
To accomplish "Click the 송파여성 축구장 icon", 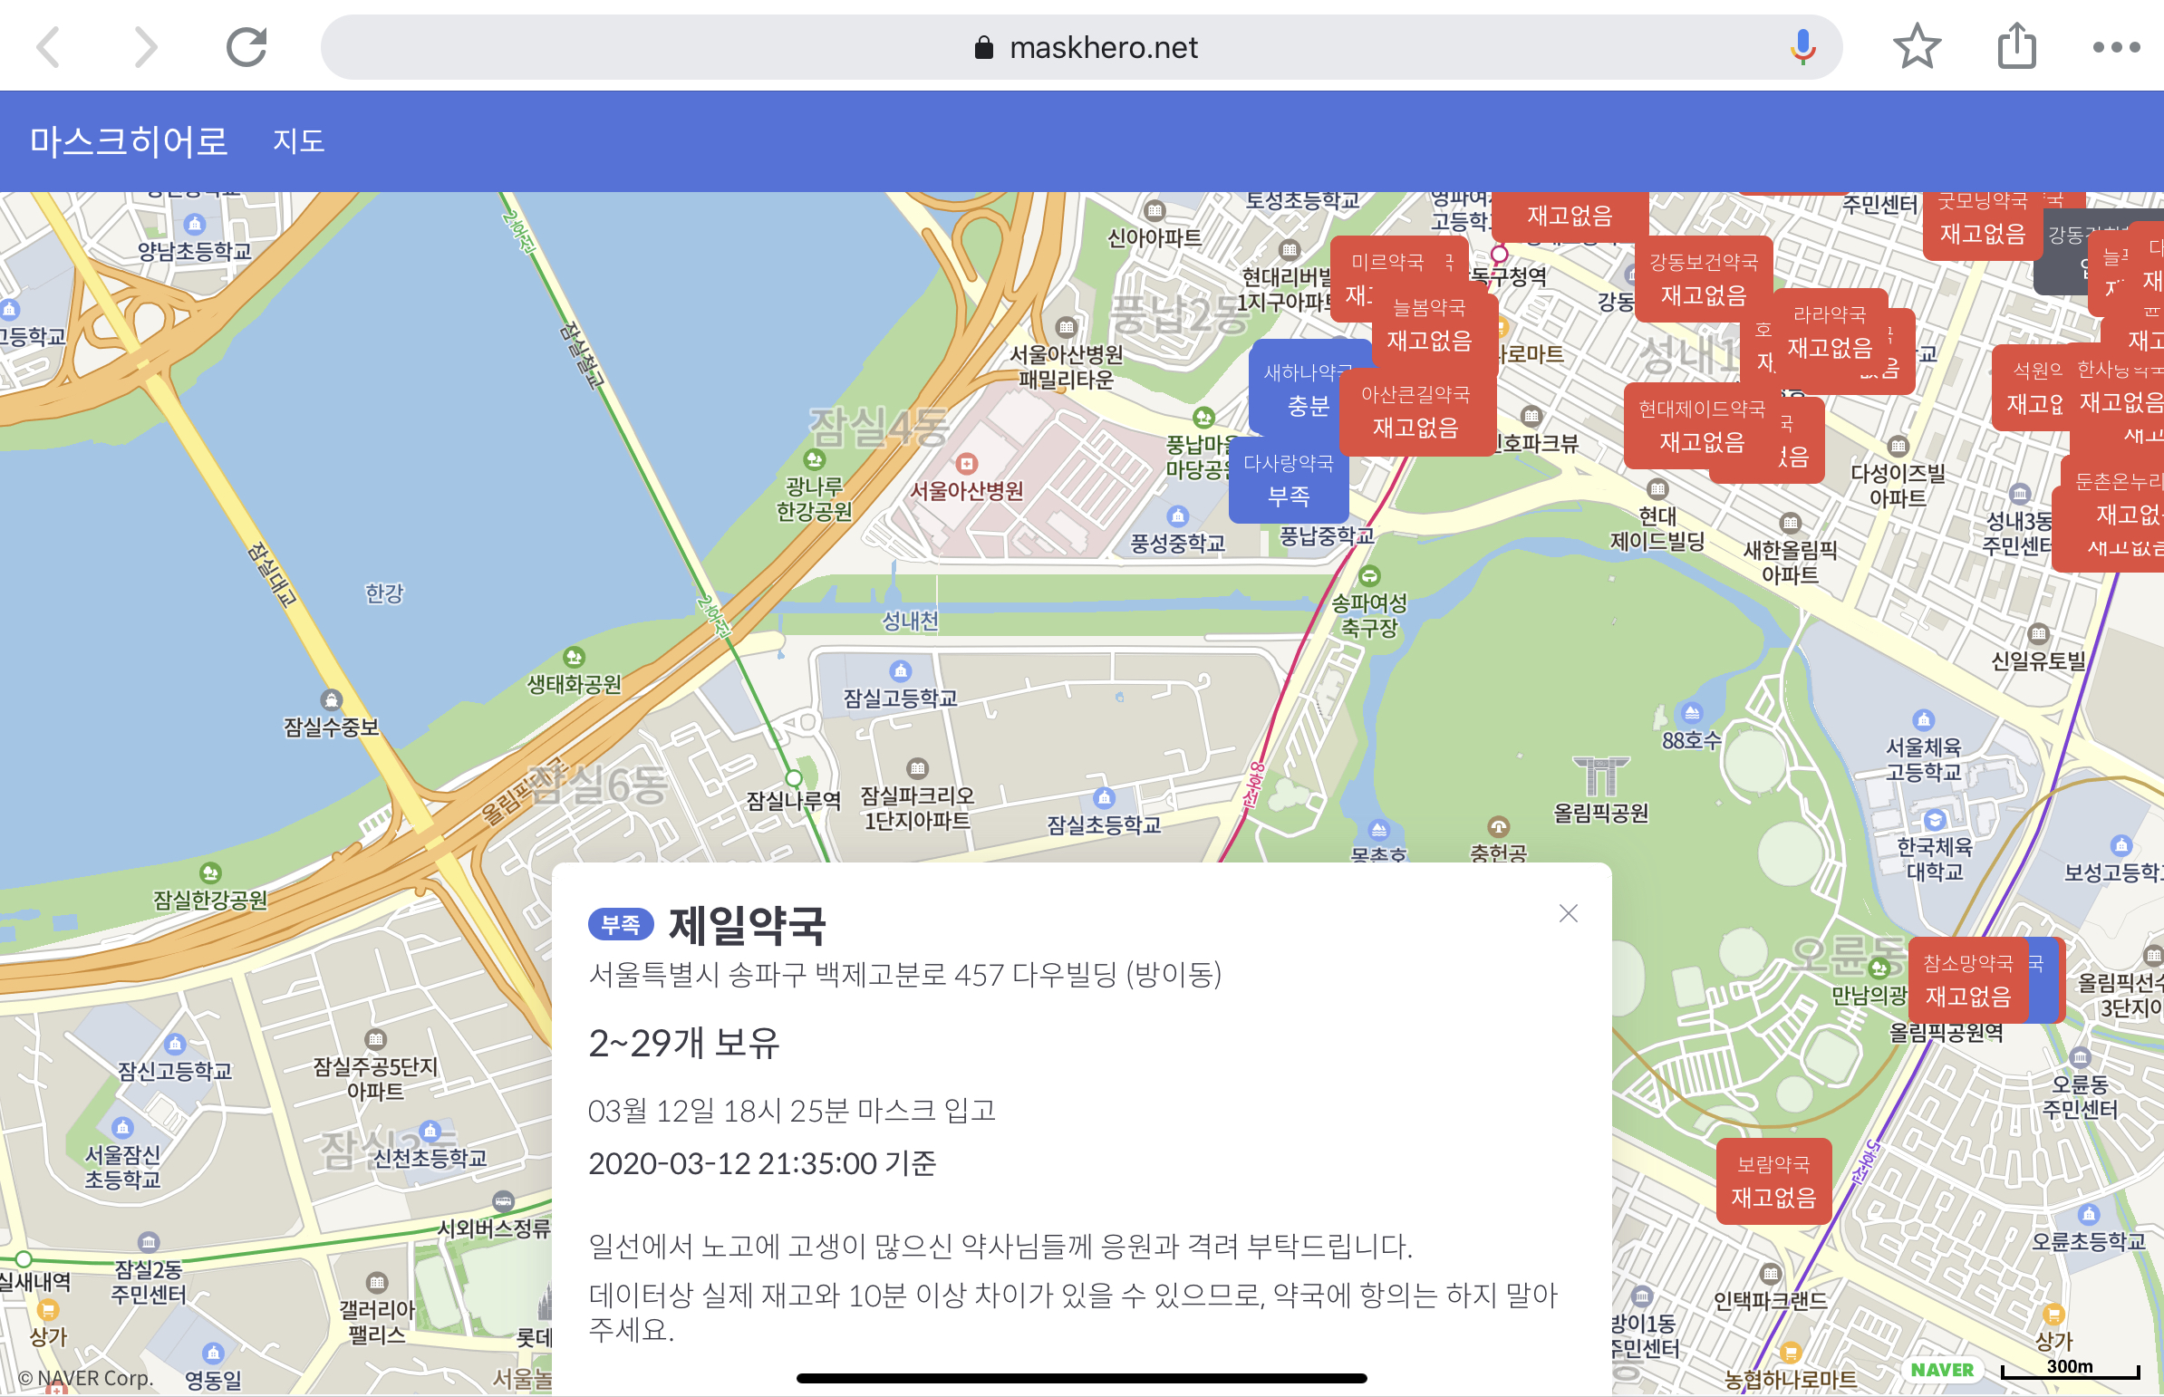I will coord(1369,575).
